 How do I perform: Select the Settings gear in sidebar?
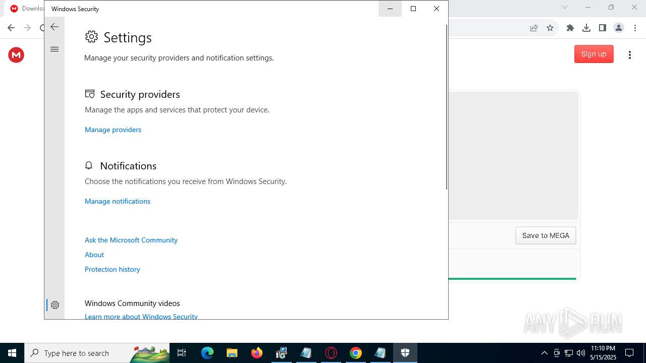click(x=55, y=305)
